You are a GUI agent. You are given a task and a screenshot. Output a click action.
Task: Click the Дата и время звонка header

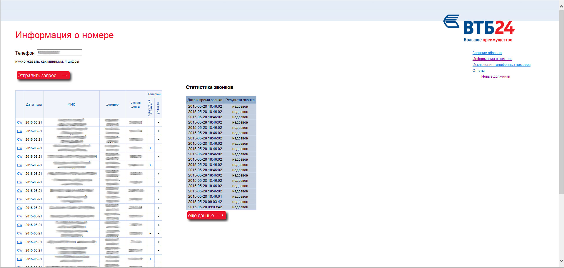pos(205,100)
